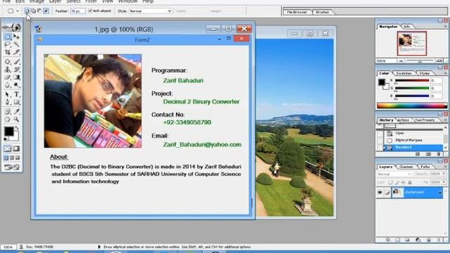Image resolution: width=450 pixels, height=253 pixels.
Task: Select the Brush tool
Action: [x=16, y=61]
